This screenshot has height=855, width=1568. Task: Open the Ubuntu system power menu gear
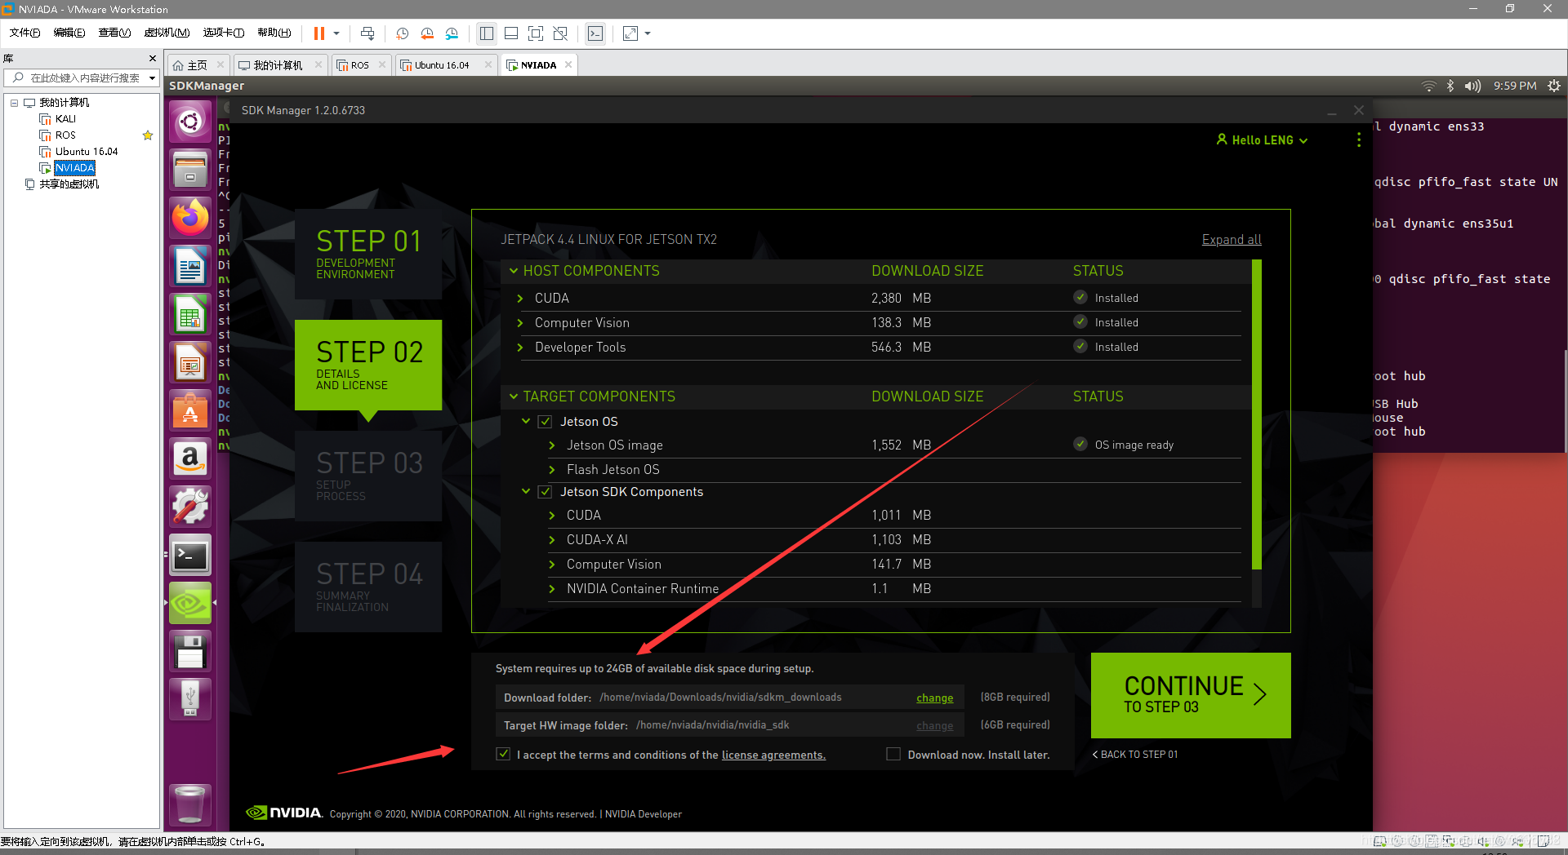click(1554, 86)
